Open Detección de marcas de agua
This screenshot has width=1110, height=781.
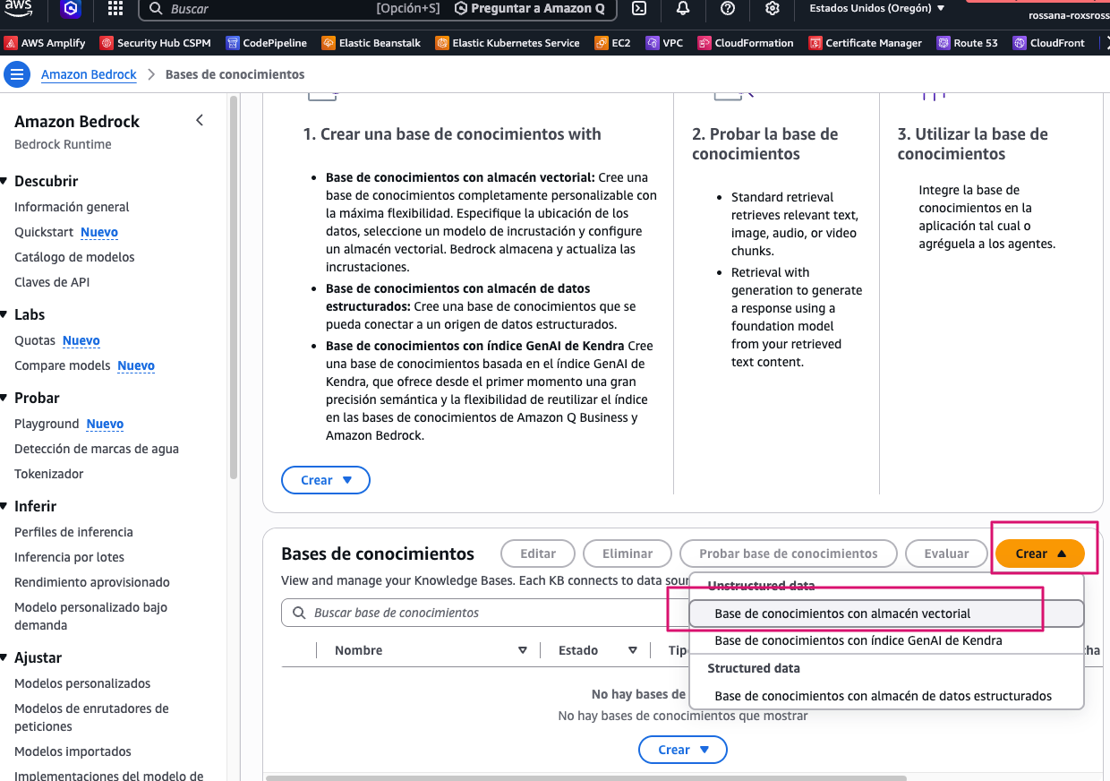(x=97, y=449)
